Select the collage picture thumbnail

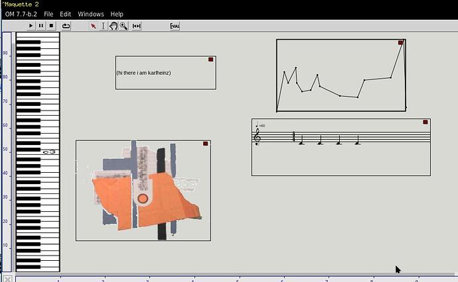pos(143,190)
